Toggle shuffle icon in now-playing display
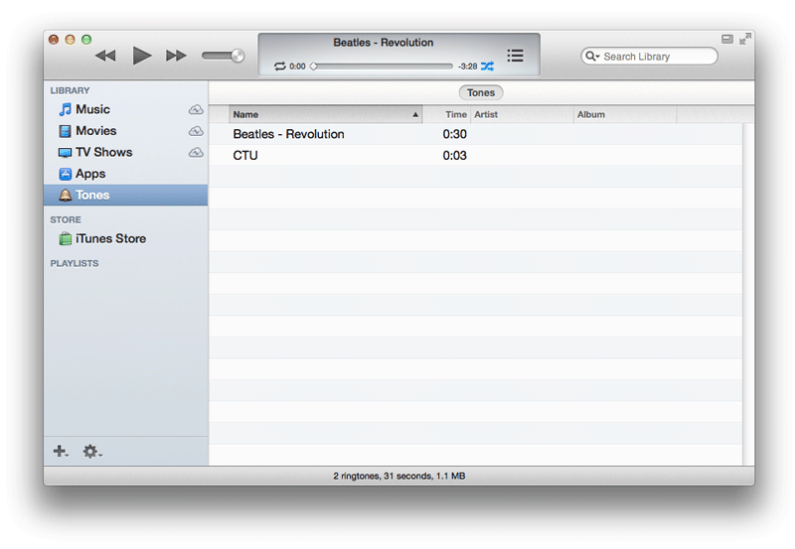Image resolution: width=795 pixels, height=549 pixels. tap(487, 67)
